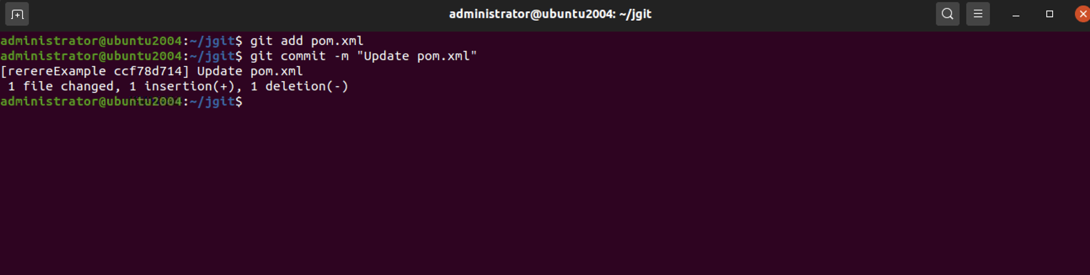Click the search magnifier icon
The height and width of the screenshot is (275, 1090).
[x=948, y=14]
